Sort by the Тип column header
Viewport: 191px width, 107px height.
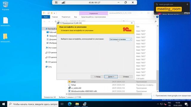(x=138, y=26)
